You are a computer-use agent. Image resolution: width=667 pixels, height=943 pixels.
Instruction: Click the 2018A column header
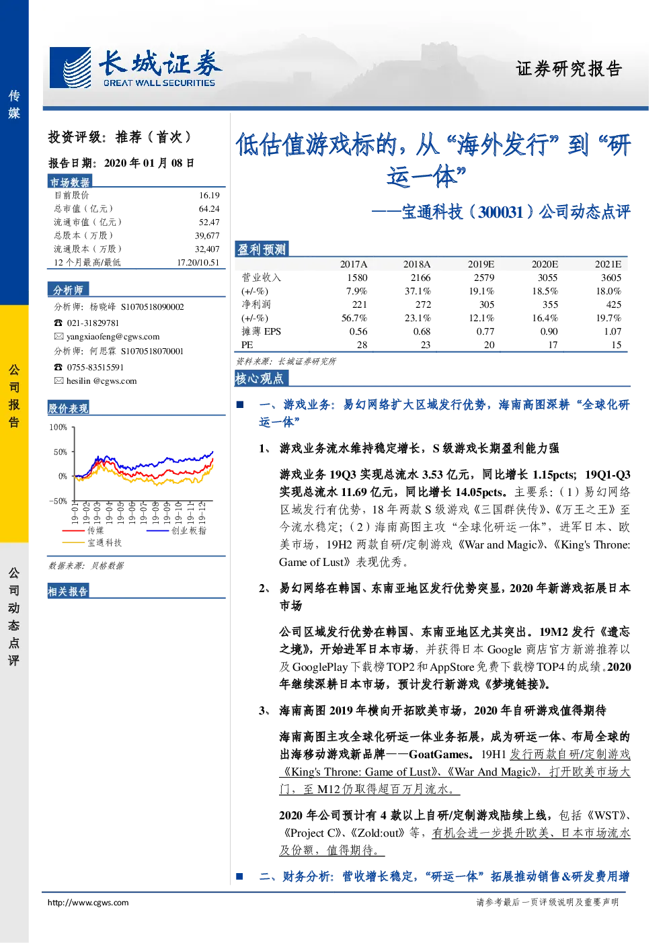click(417, 265)
